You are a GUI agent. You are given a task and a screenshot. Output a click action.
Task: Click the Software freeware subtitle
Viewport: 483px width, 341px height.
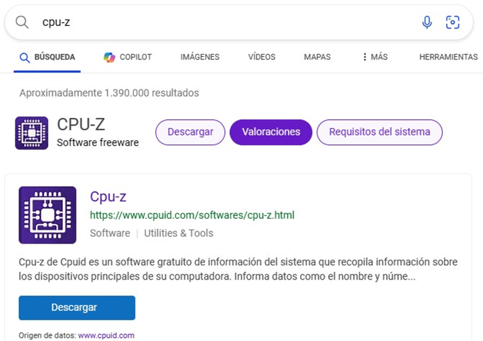click(x=98, y=143)
